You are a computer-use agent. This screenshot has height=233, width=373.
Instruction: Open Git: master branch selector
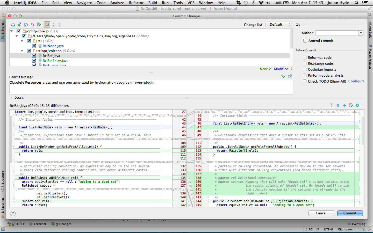(x=348, y=229)
